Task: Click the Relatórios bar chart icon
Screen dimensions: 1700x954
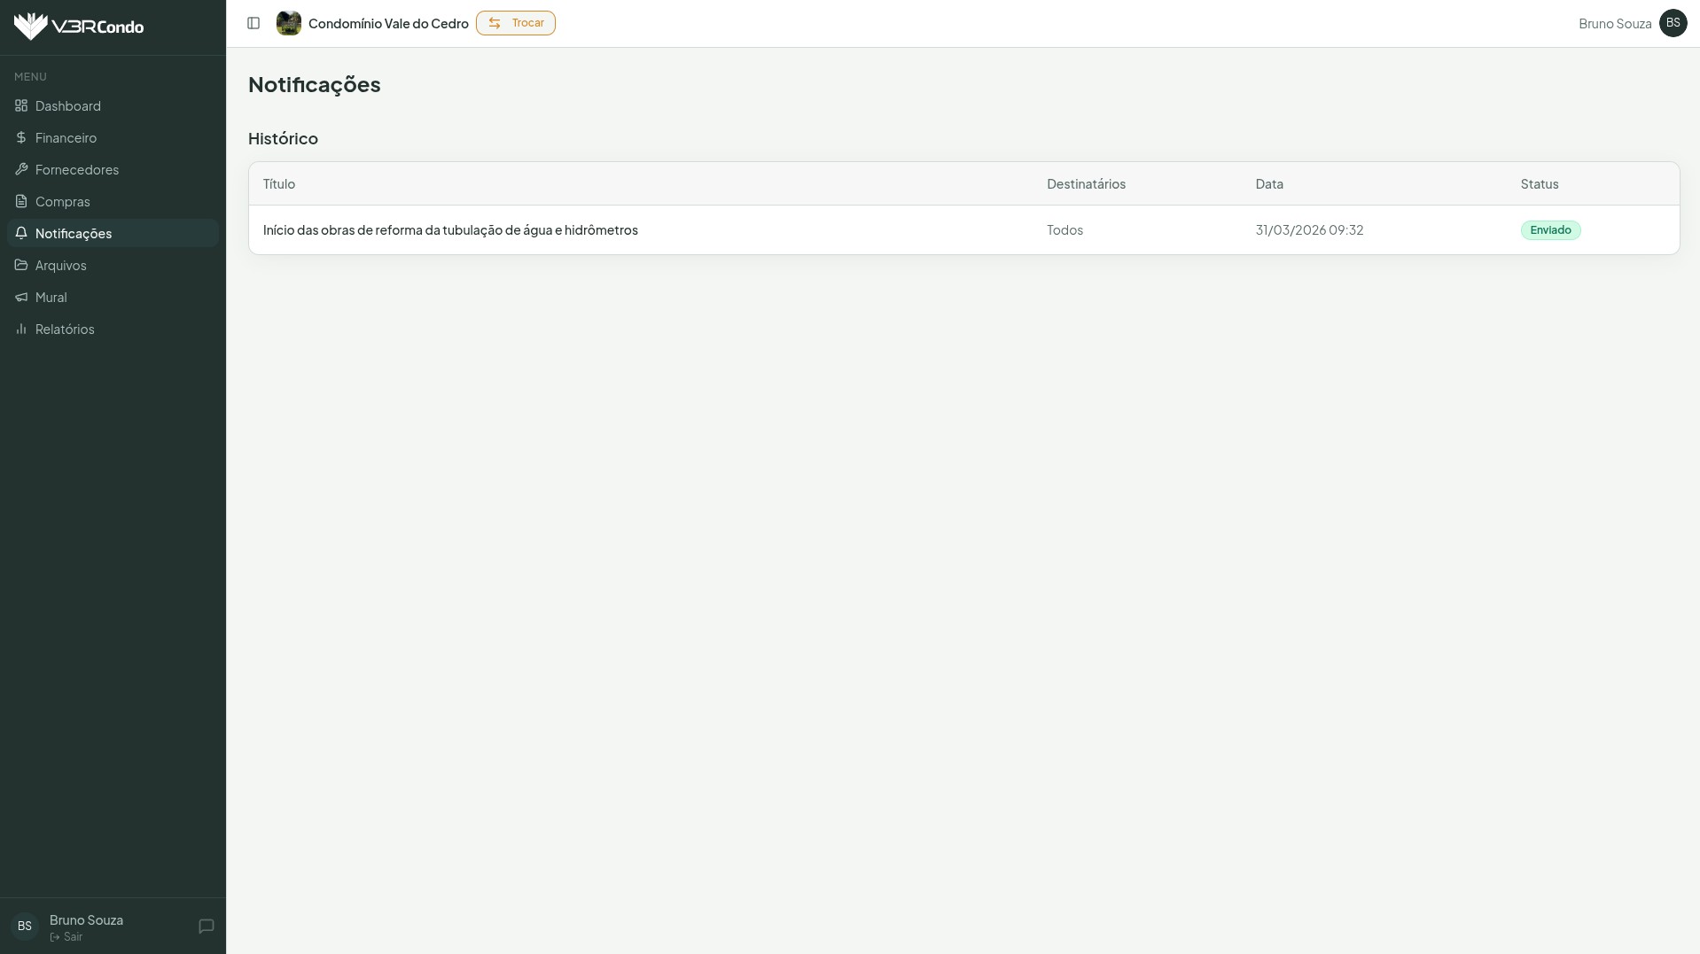Action: pyautogui.click(x=21, y=329)
